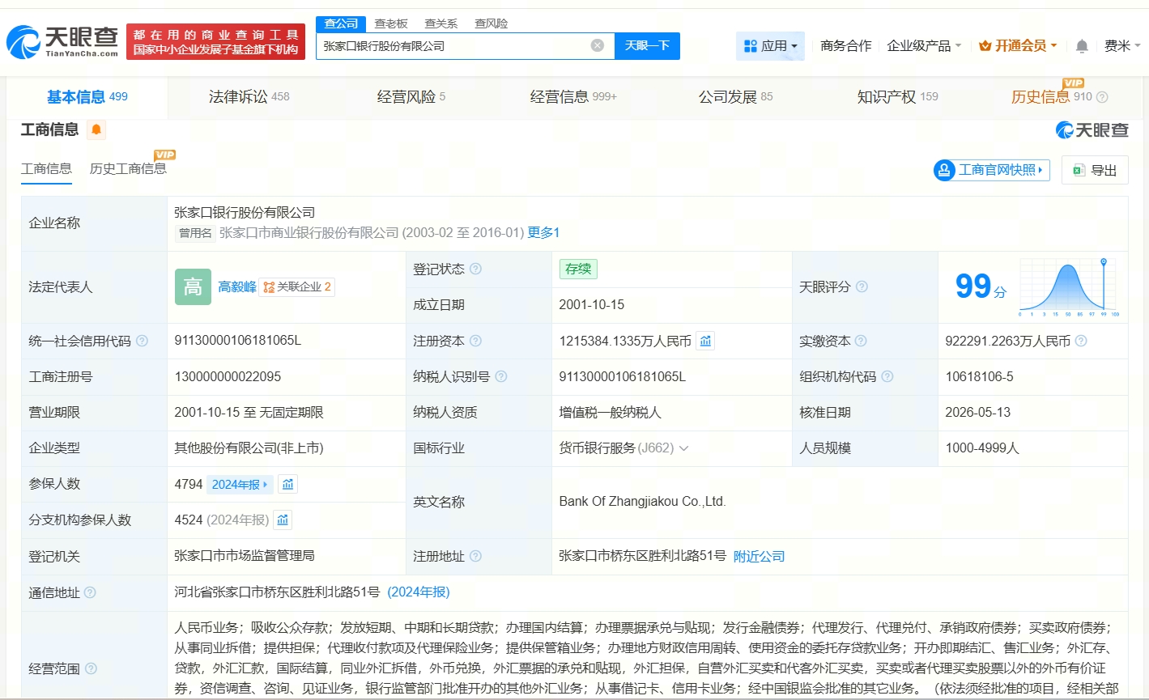This screenshot has width=1149, height=700.
Task: Click the 商务合作 link
Action: [x=846, y=46]
